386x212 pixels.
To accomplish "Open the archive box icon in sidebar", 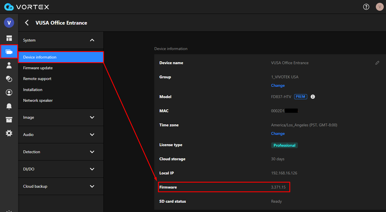I will 9,120.
